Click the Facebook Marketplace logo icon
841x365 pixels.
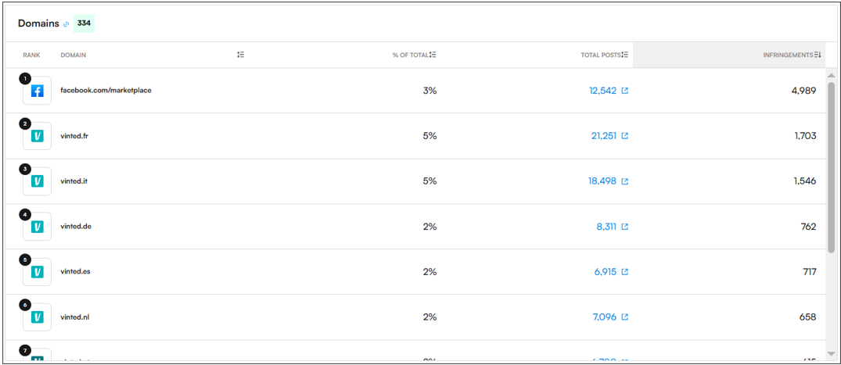37,91
